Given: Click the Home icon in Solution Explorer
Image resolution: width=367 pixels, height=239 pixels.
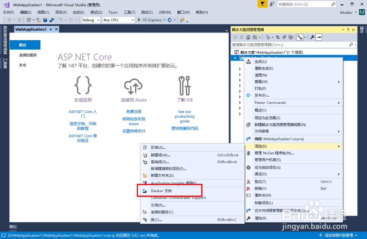Looking at the screenshot, I should pos(248,37).
